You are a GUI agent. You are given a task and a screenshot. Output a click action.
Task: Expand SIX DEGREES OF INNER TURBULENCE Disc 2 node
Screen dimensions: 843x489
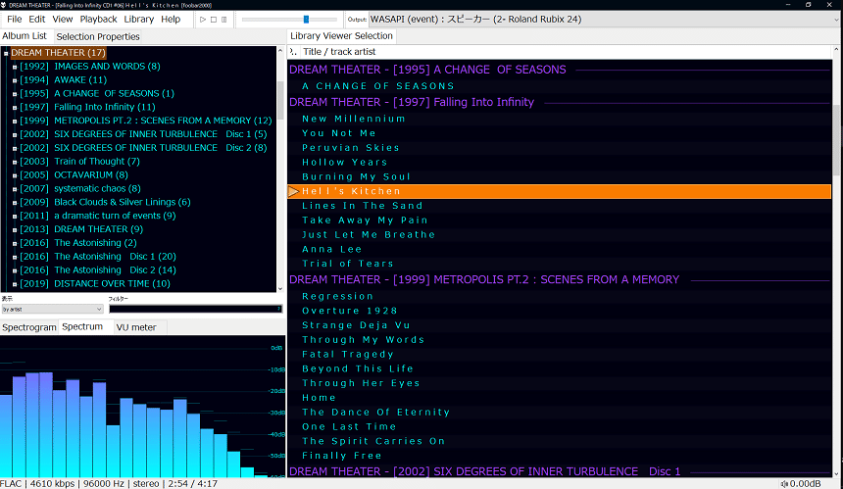click(15, 148)
